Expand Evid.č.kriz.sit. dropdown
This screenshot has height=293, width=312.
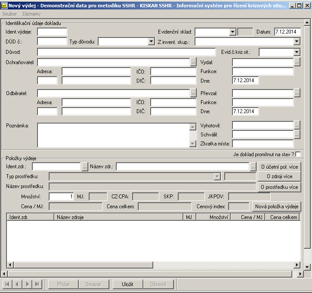297,52
